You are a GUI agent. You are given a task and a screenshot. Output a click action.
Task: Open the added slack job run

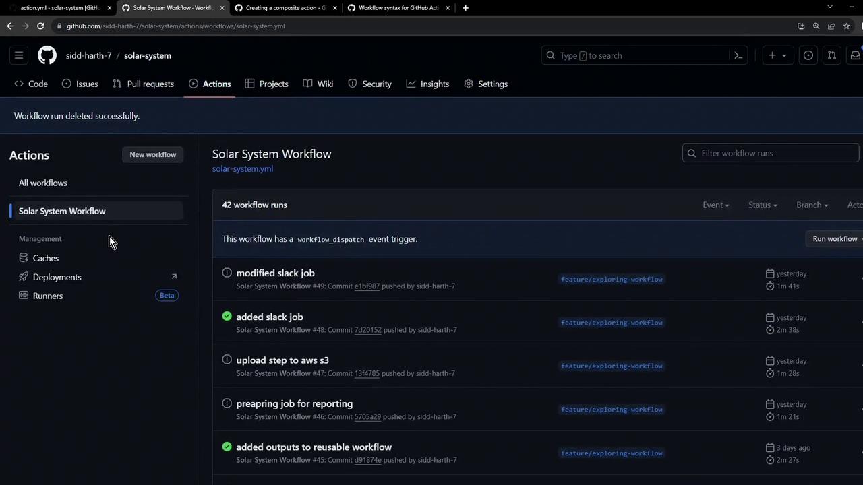[270, 317]
